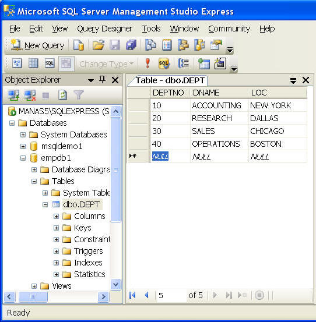Expand the Database Diagrams node
Image resolution: width=316 pixels, height=322 pixels.
34,169
